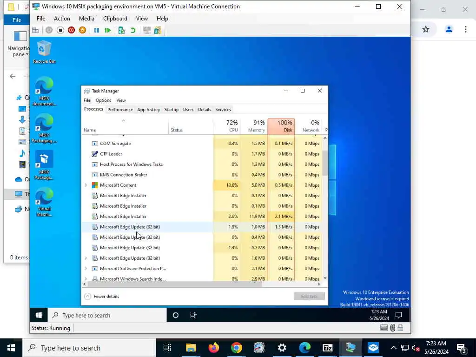
Task: Sort processes by Memory column
Action: coord(254,126)
